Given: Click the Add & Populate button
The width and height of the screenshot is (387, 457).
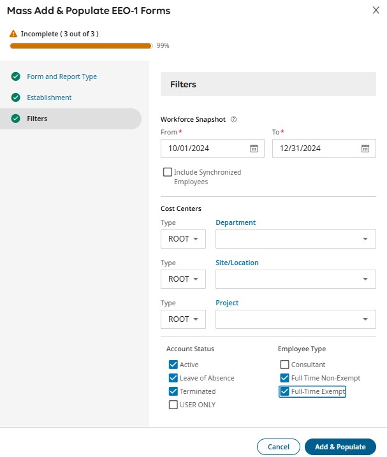Looking at the screenshot, I should click(340, 447).
